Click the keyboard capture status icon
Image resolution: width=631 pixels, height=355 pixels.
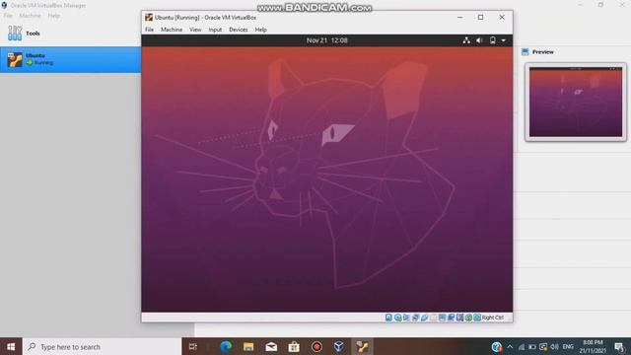(x=477, y=318)
